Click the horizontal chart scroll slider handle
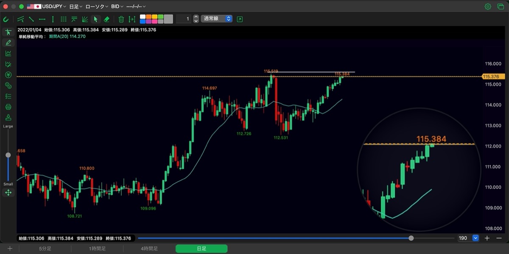 point(411,238)
